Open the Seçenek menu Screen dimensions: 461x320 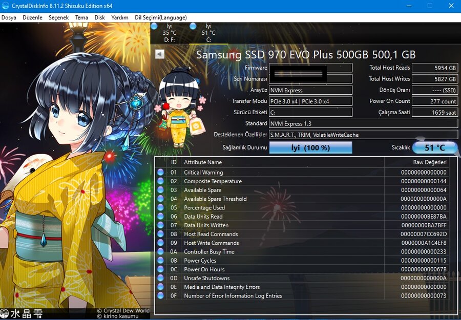59,17
